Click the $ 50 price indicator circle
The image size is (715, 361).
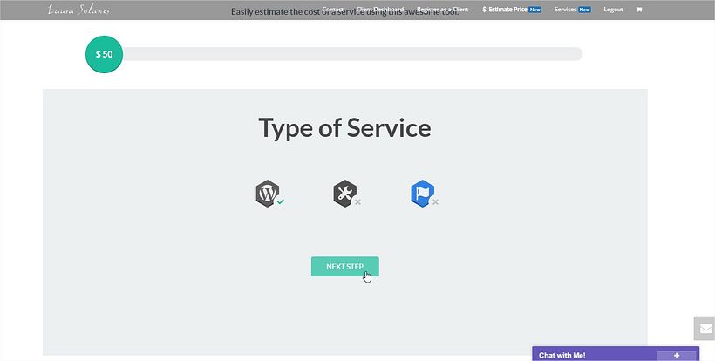point(104,54)
